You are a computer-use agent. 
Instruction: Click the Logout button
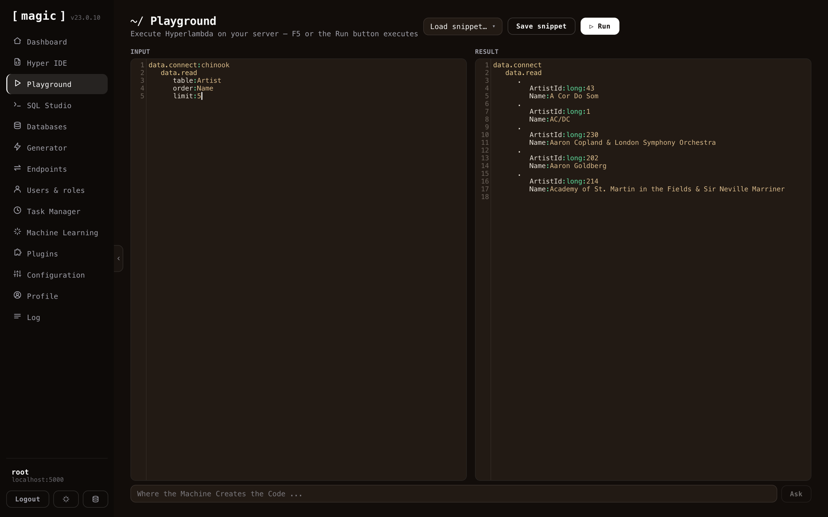coord(27,499)
